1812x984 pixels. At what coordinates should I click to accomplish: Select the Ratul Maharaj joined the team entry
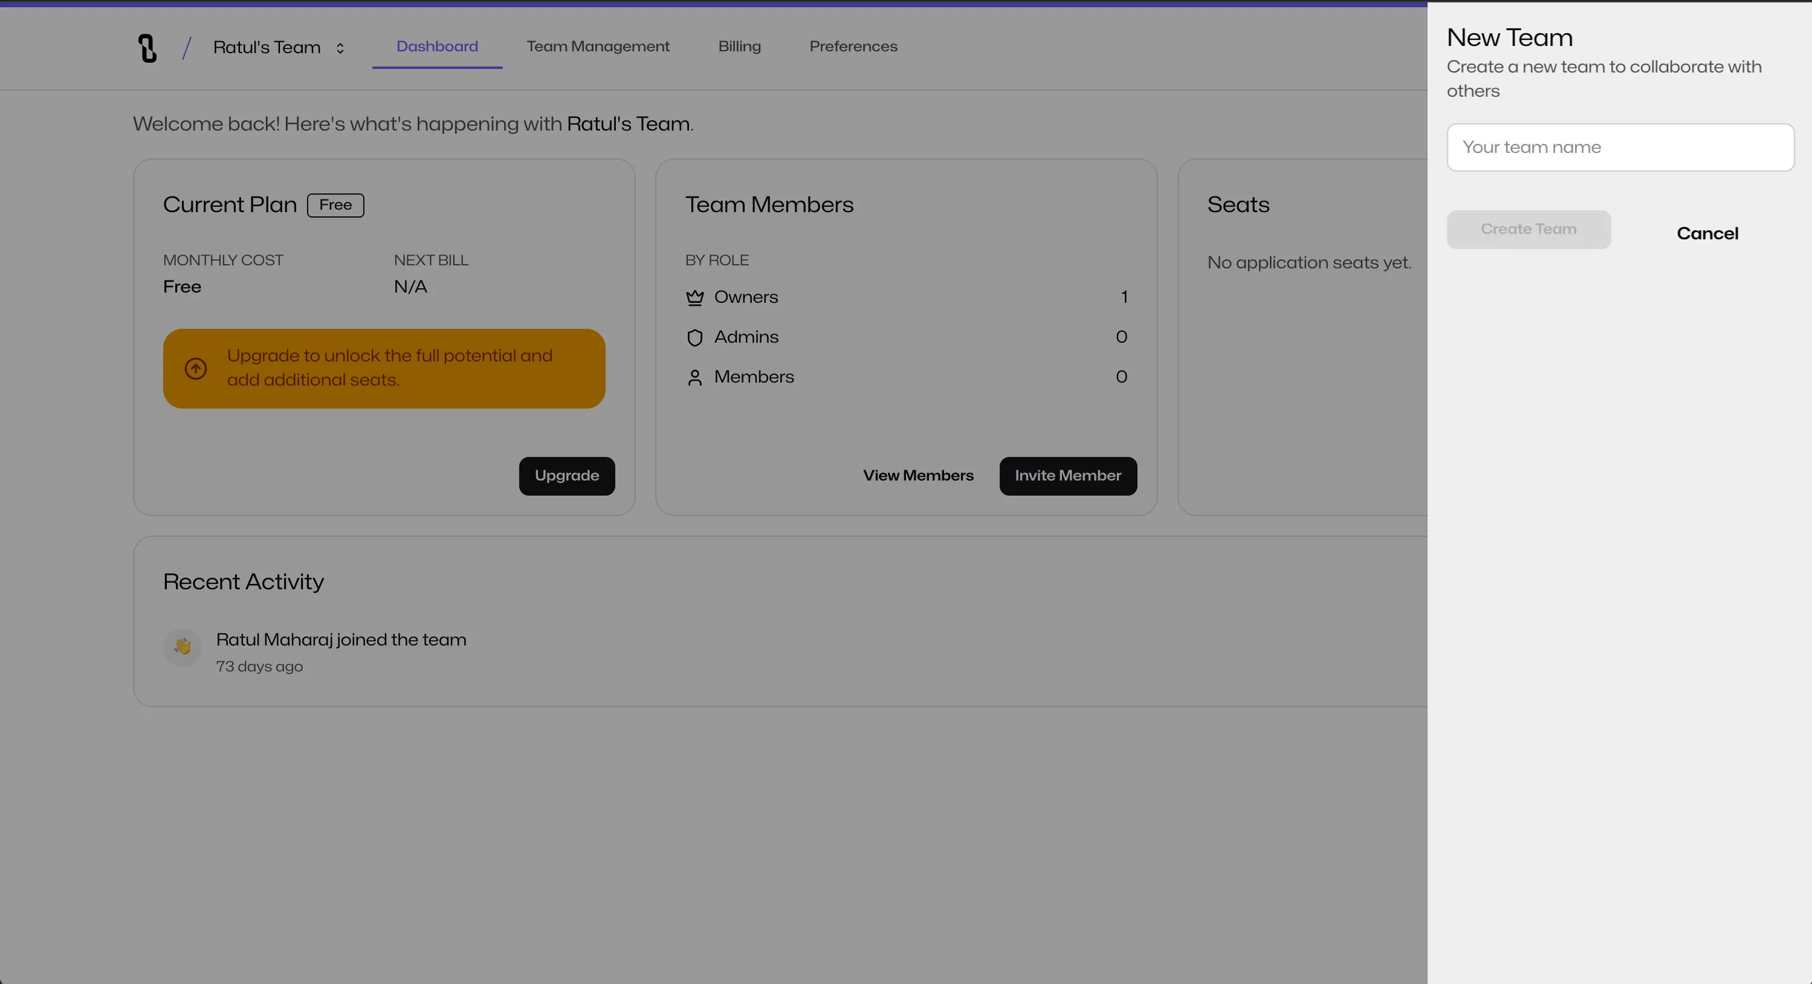click(341, 639)
